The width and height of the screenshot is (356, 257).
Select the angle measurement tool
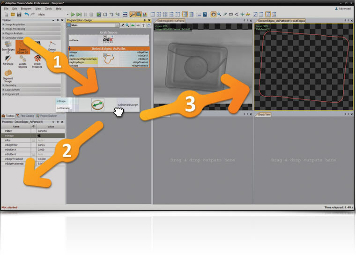pyautogui.click(x=237, y=15)
